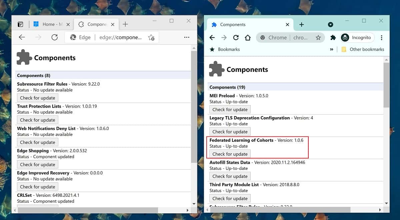Open Other bookmarks folder
The height and width of the screenshot is (220, 400).
click(x=363, y=49)
